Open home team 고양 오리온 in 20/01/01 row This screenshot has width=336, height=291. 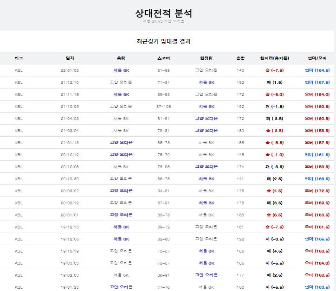121,215
